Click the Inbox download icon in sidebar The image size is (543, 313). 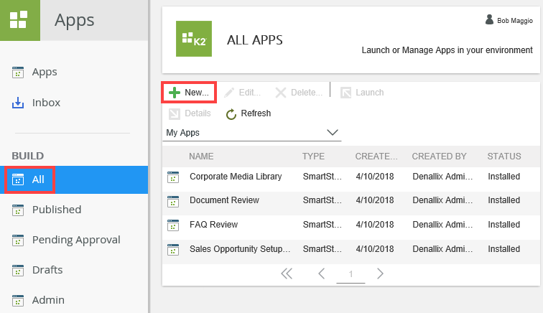19,103
